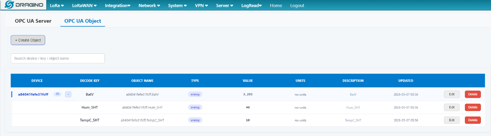491x136 pixels.
Task: Delete the TempC_SHT object
Action: point(473,120)
